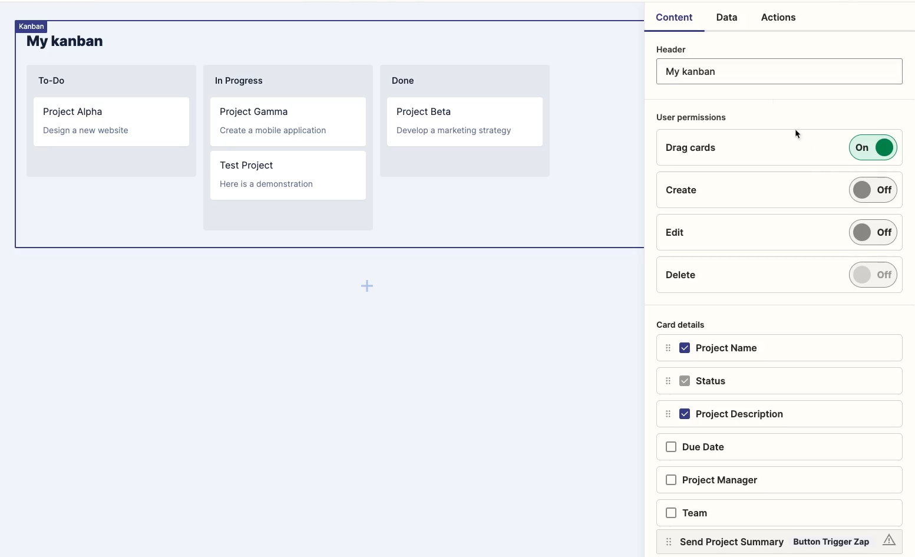The image size is (915, 557).
Task: Click the Card details section label
Action: pos(681,325)
